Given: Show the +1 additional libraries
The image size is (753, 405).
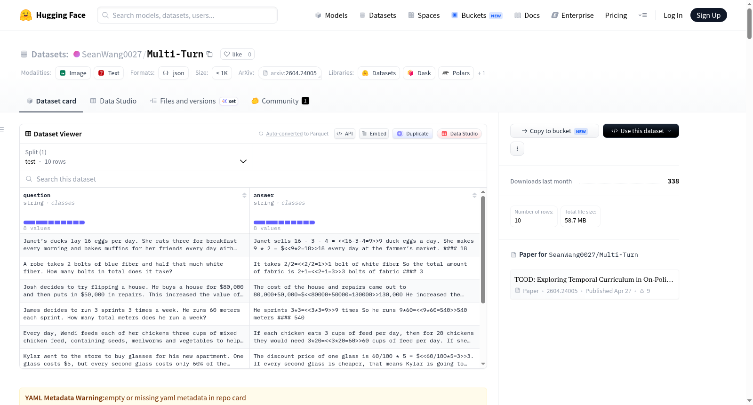Looking at the screenshot, I should (x=481, y=73).
